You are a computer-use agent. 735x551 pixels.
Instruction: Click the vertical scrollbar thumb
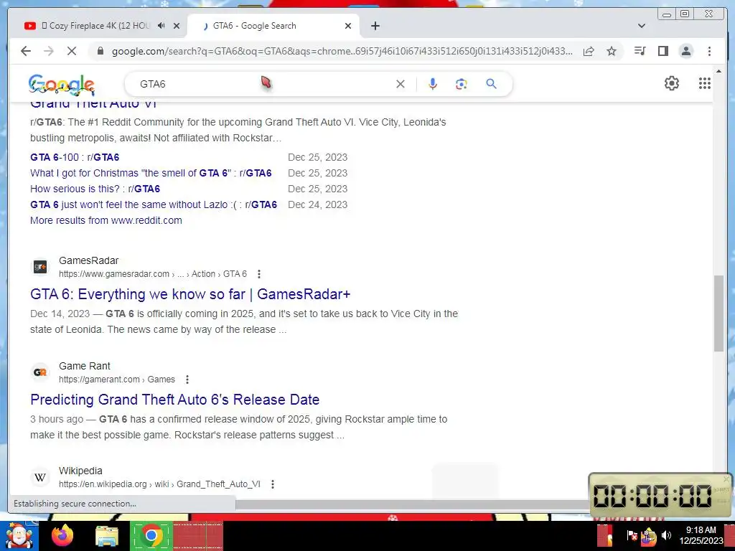[x=718, y=313]
